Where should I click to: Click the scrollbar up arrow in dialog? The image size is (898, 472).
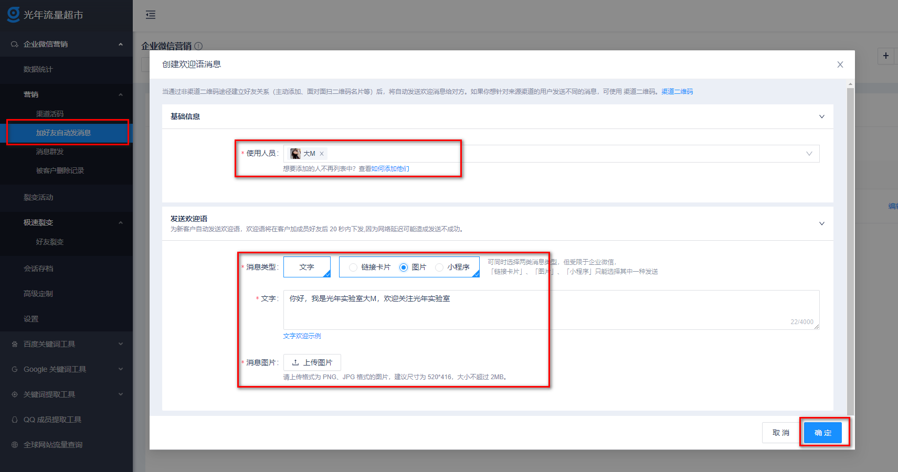(850, 84)
